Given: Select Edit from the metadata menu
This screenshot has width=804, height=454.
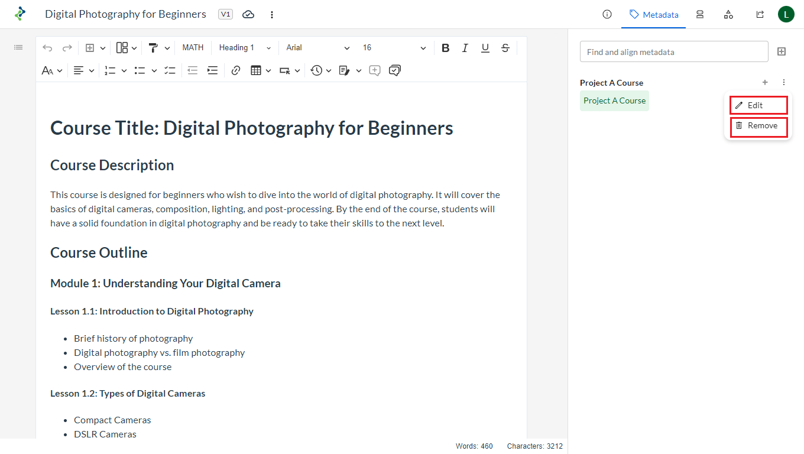Looking at the screenshot, I should (758, 105).
